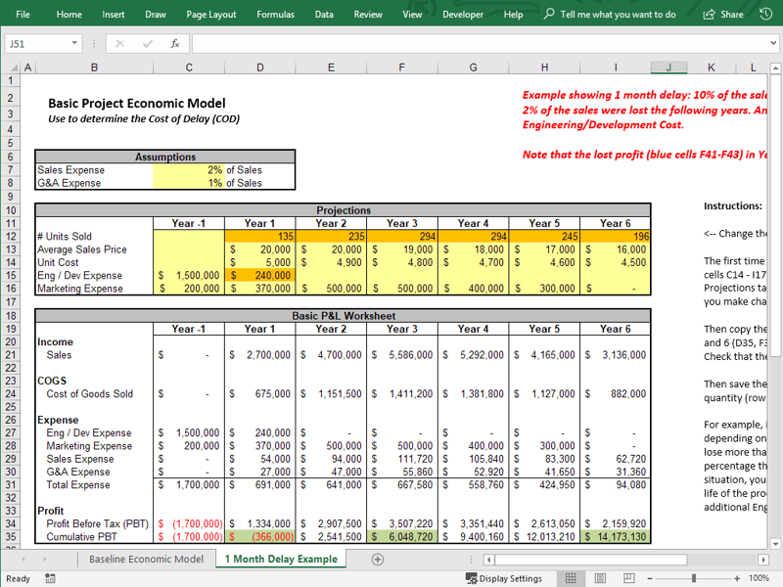The image size is (783, 587).
Task: Click horizontal scrollbar left arrow
Action: click(488, 560)
